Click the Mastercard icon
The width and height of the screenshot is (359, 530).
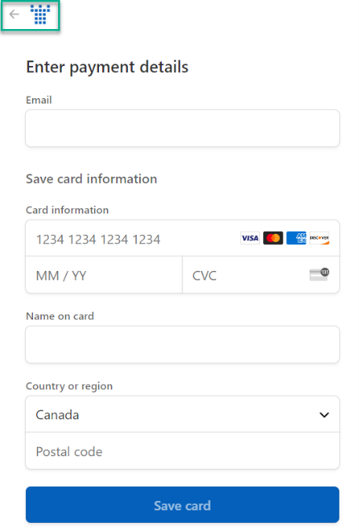pos(273,238)
